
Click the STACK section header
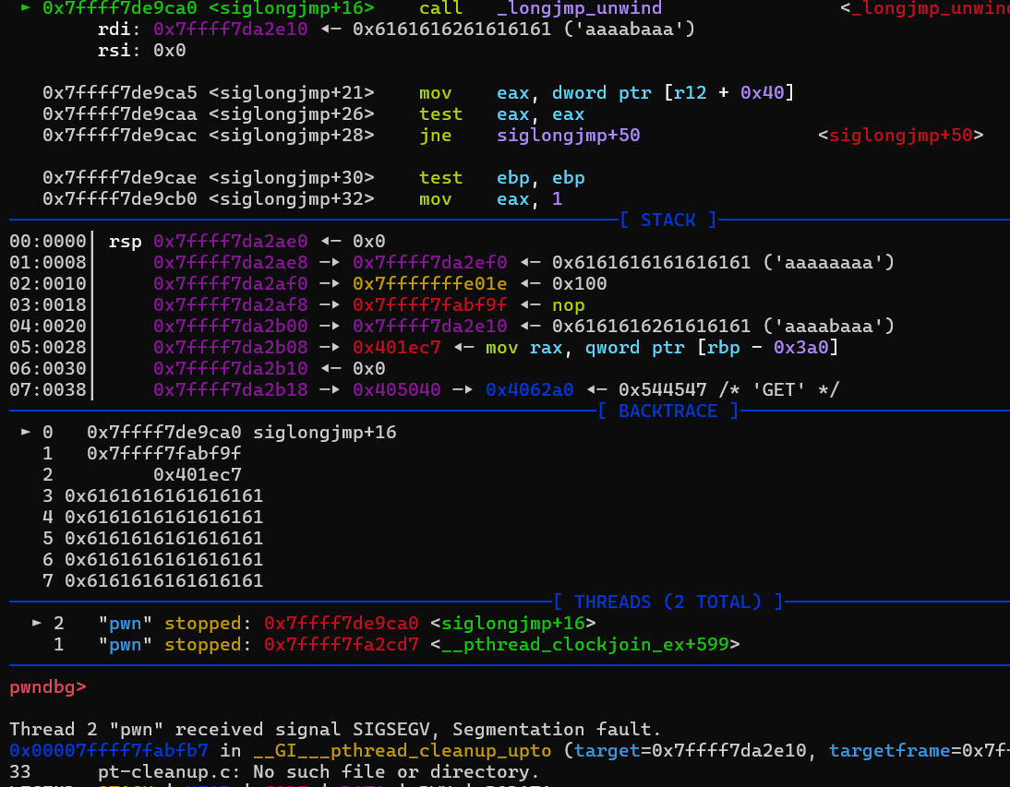[x=667, y=220]
